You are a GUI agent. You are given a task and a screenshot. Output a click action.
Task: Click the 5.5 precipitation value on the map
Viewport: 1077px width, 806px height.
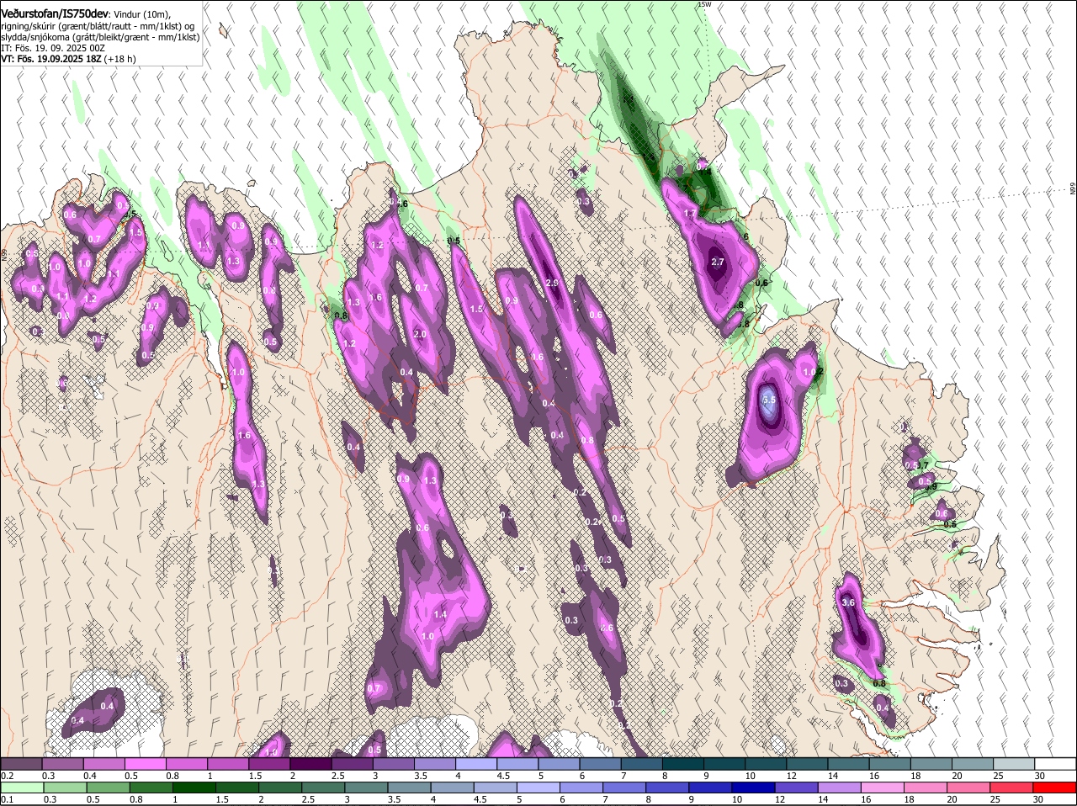pos(768,400)
